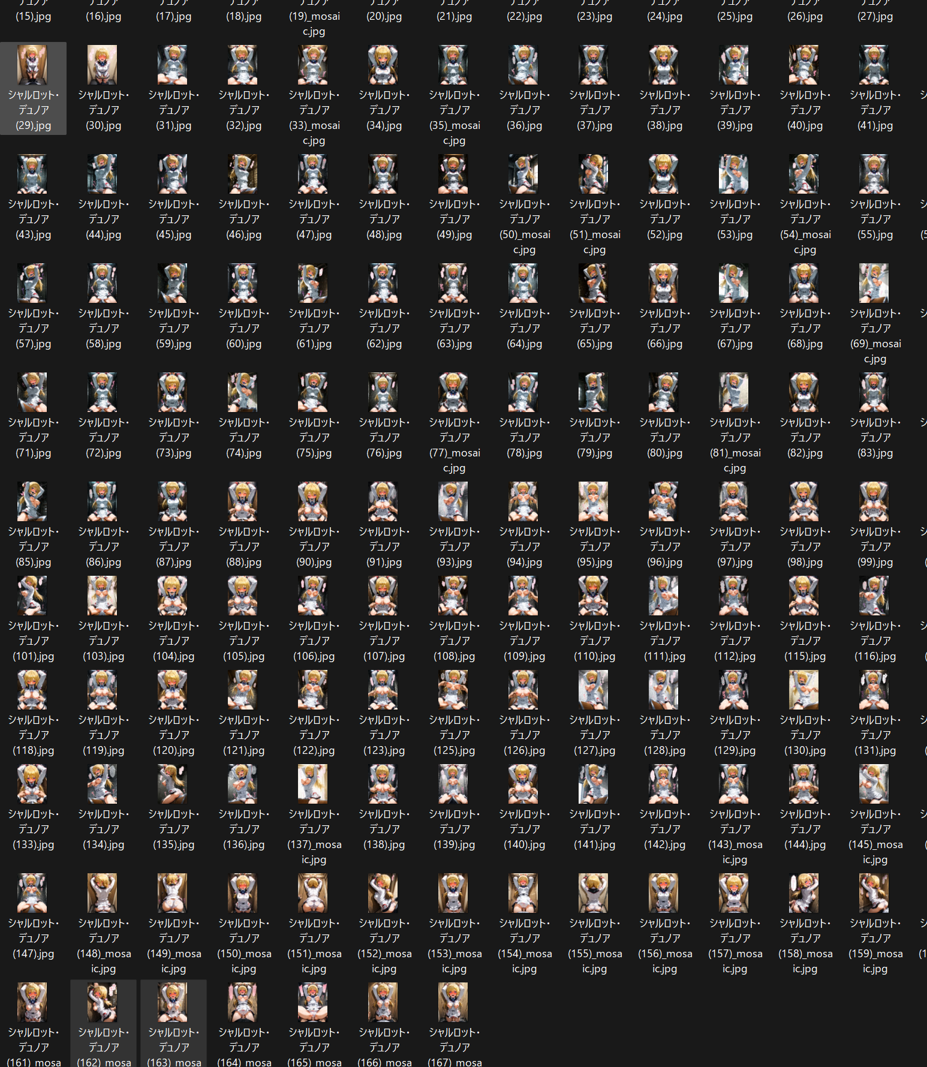Screen dimensions: 927x1067
Task: Click label シャルロット・デュノア (38).jpg
Action: pos(665,110)
